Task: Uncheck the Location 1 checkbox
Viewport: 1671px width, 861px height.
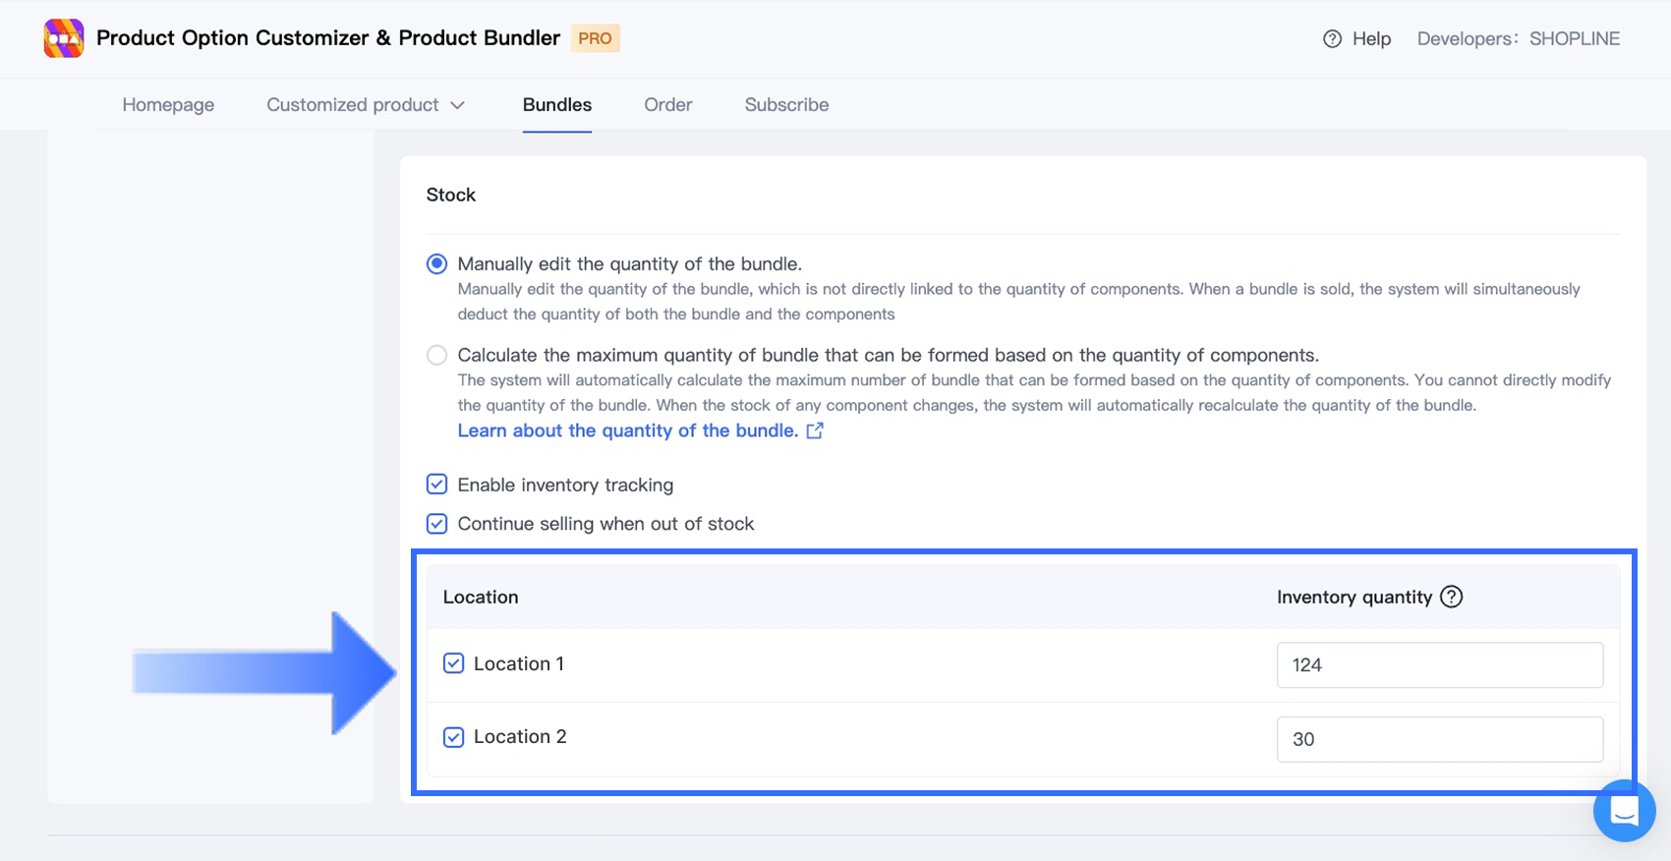Action: [x=453, y=663]
